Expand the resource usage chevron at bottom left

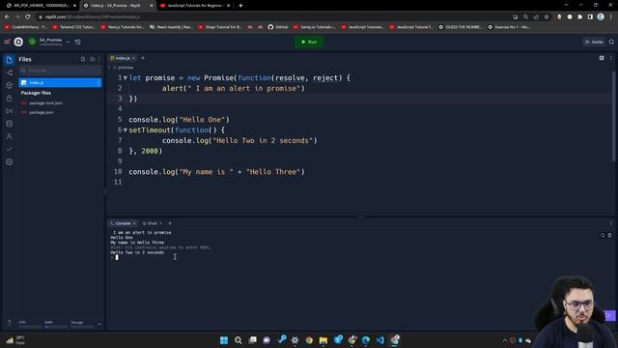pyautogui.click(x=98, y=324)
